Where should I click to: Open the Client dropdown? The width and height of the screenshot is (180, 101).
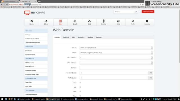(x=116, y=53)
